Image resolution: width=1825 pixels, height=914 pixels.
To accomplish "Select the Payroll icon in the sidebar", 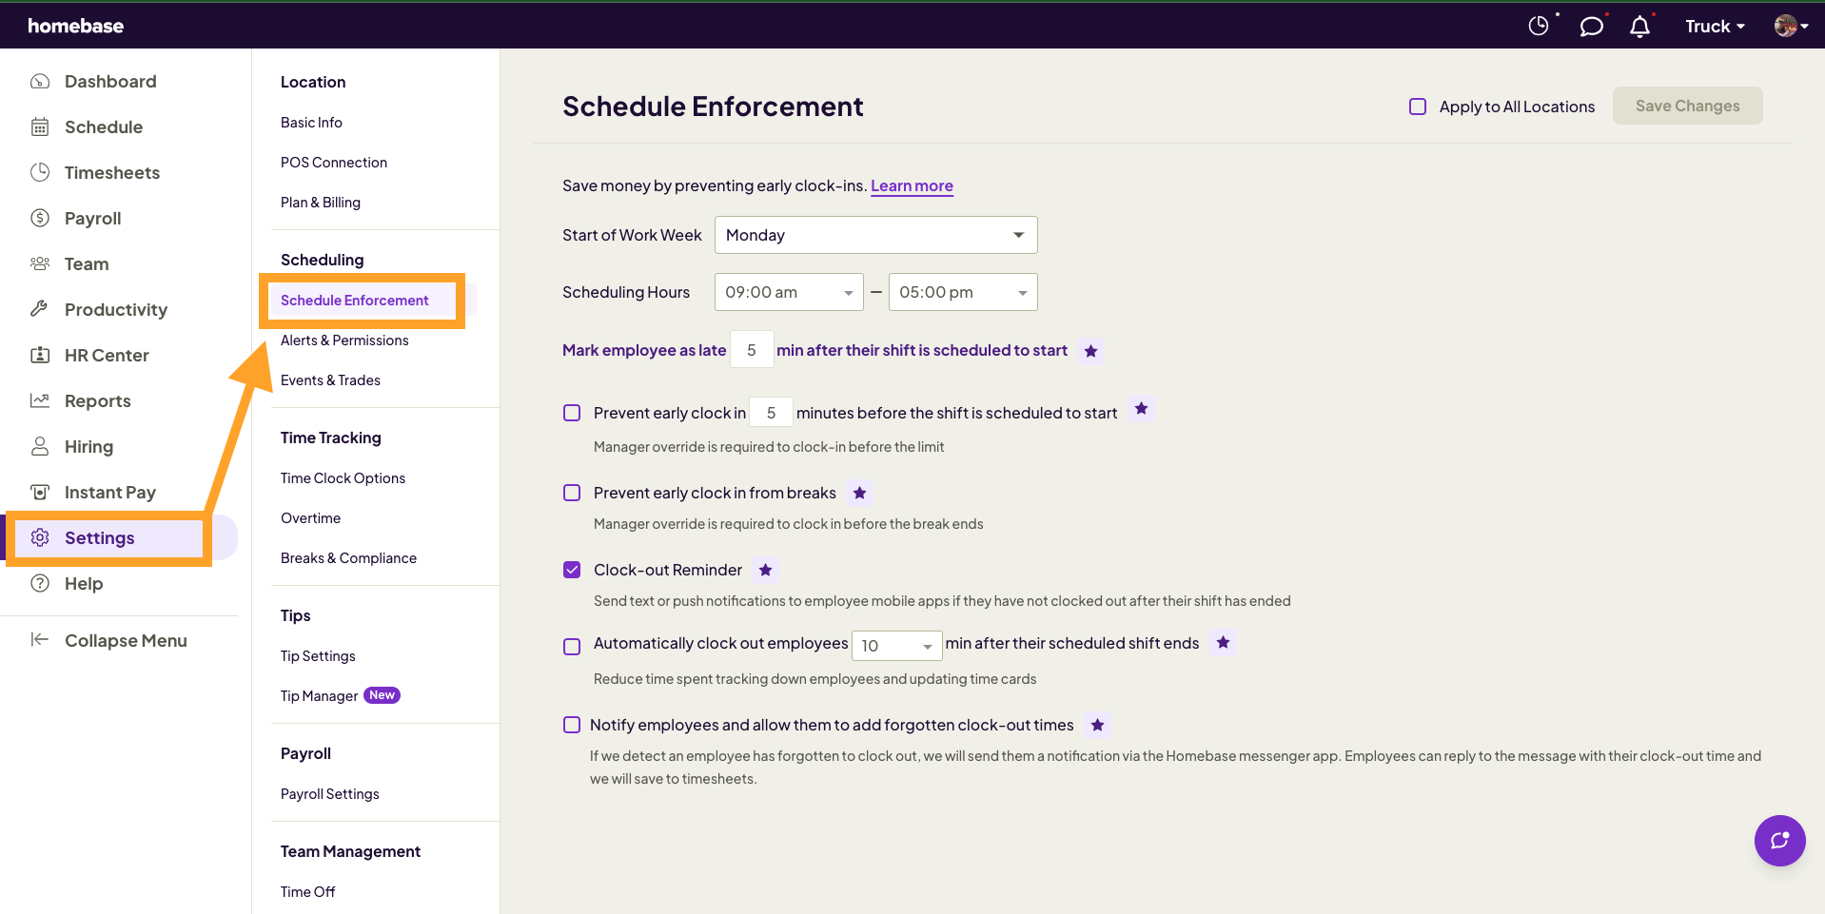I will click(x=40, y=218).
